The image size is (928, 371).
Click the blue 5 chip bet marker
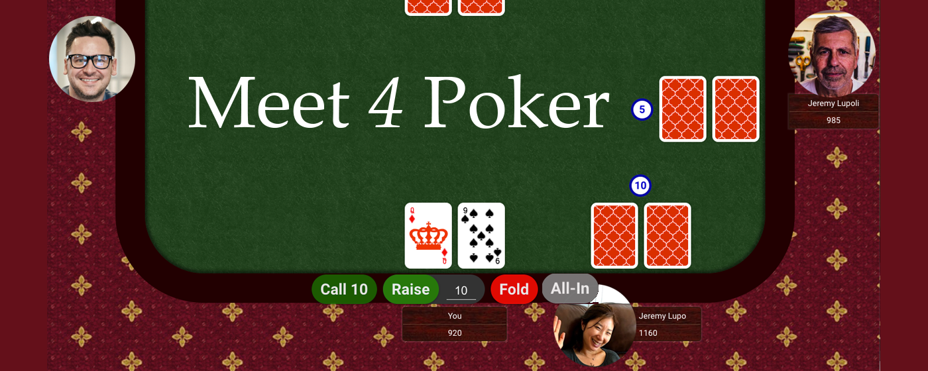click(642, 109)
